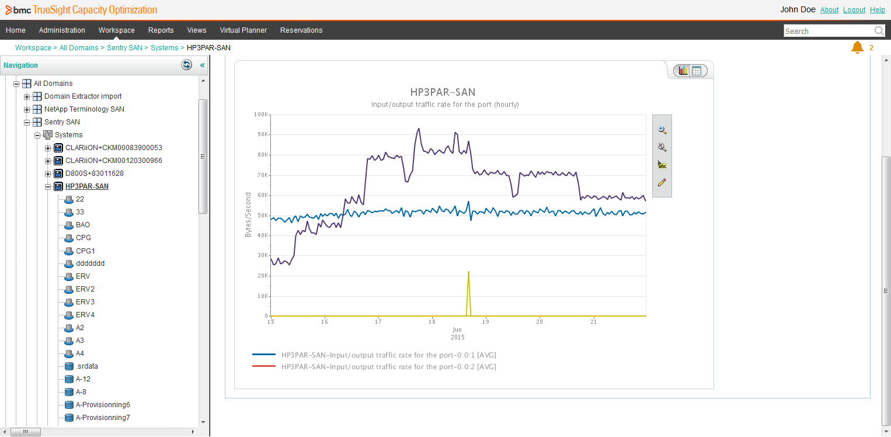
Task: Go to Sentry SAN in the breadcrumb
Action: (x=125, y=48)
